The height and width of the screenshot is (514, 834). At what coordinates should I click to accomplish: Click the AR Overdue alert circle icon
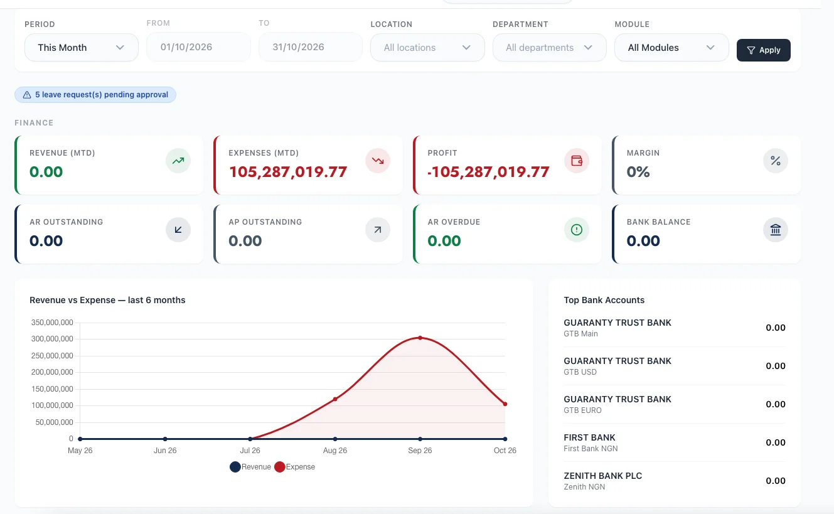tap(577, 230)
